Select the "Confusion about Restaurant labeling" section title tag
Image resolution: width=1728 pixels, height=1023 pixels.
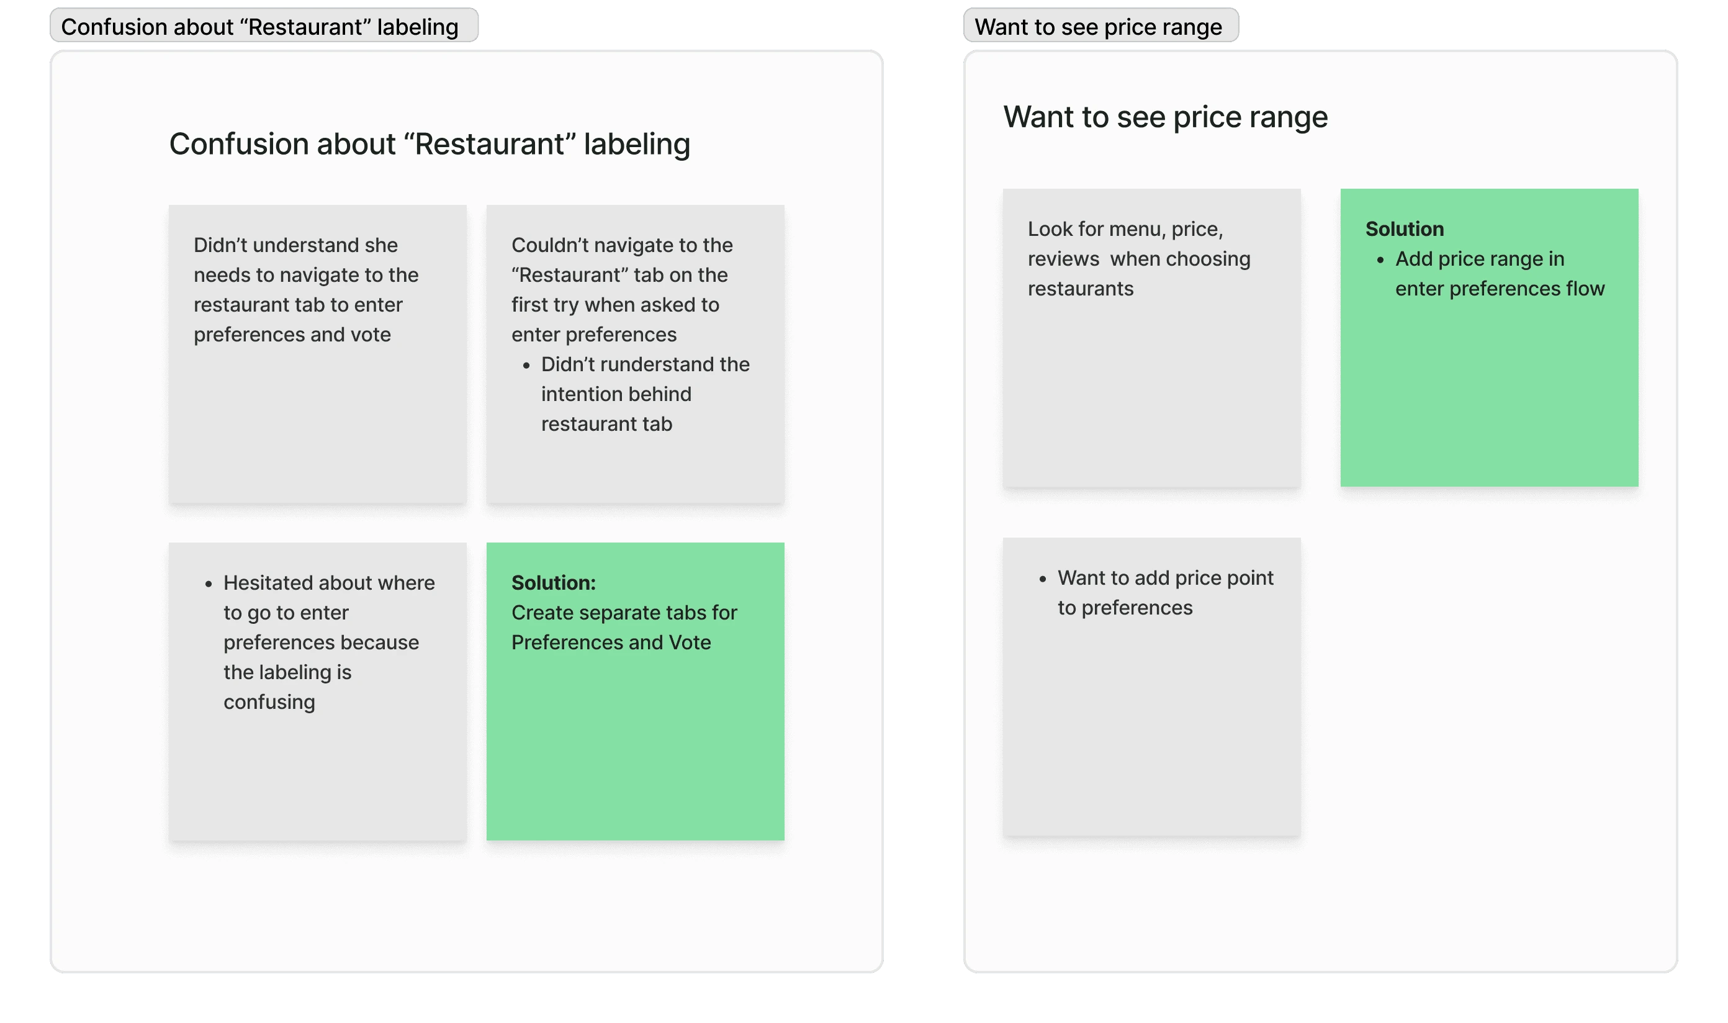coord(260,27)
